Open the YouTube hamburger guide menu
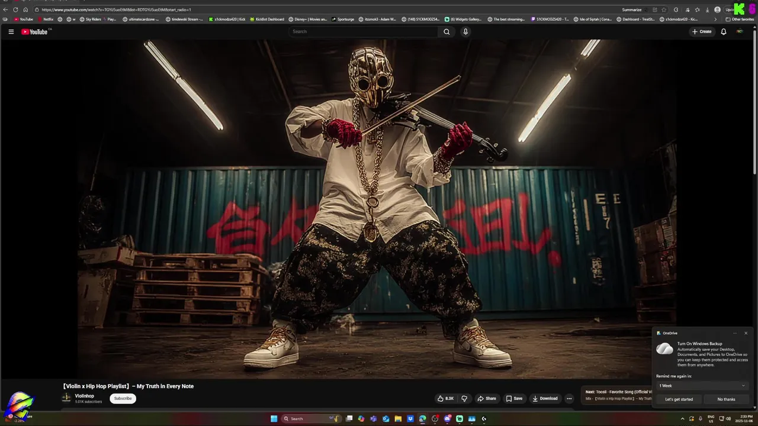Image resolution: width=758 pixels, height=426 pixels. [11, 31]
